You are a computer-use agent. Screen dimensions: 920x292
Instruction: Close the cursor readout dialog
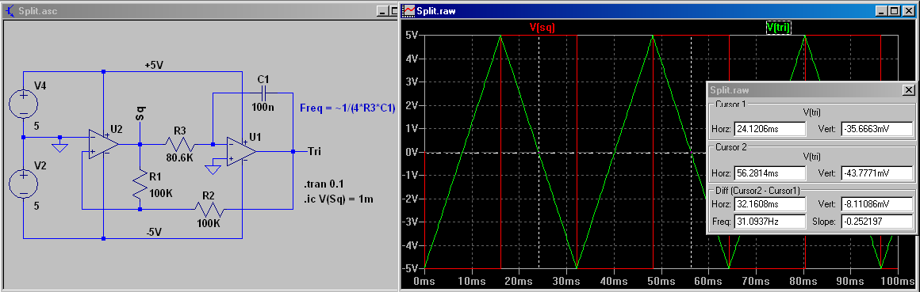point(908,89)
